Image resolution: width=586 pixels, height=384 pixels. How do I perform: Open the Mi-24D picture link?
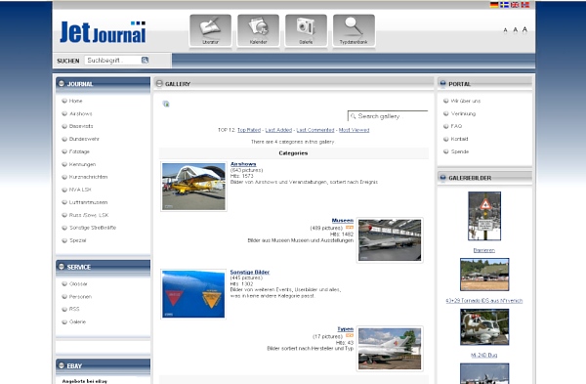[484, 356]
